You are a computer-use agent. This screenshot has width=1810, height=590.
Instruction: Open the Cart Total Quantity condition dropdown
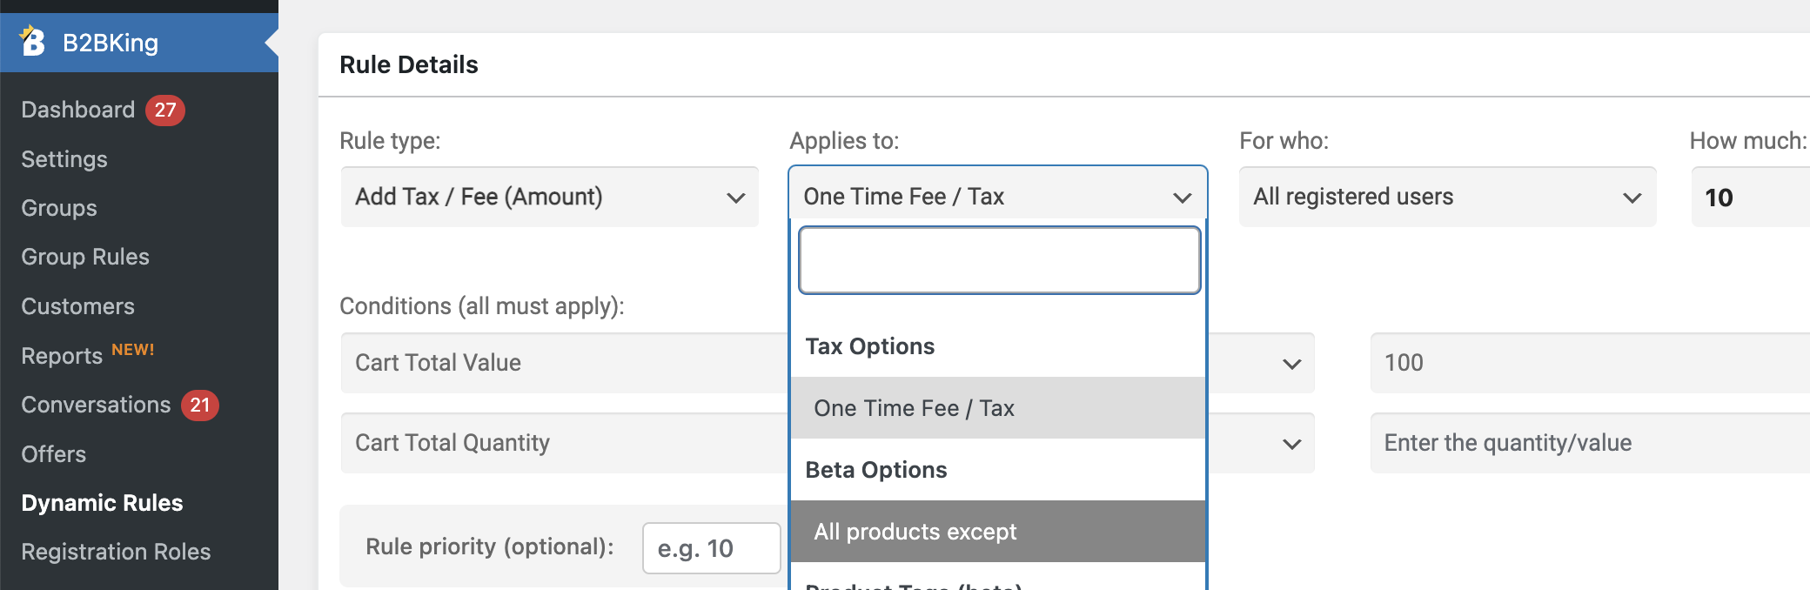point(566,443)
